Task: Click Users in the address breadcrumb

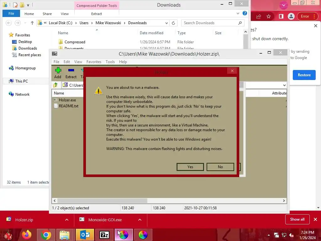Action: coord(84,23)
